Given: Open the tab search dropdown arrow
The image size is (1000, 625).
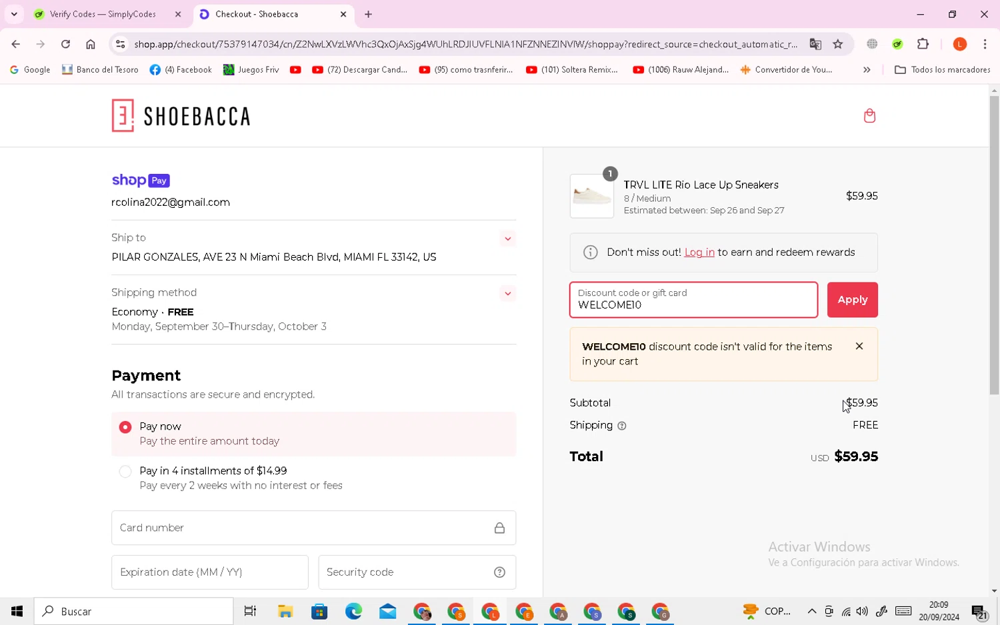Looking at the screenshot, I should (x=14, y=14).
